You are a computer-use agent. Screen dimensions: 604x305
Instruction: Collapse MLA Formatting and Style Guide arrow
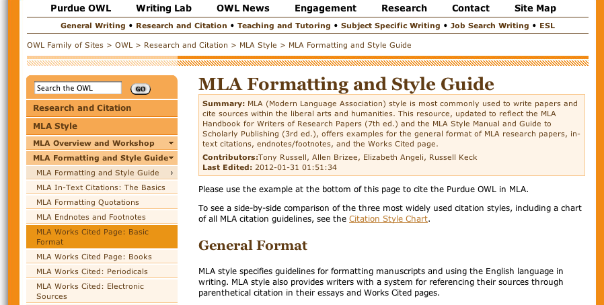(x=171, y=158)
